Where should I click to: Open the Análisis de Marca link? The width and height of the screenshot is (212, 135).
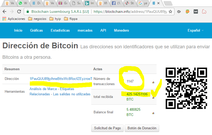[x=43, y=89]
